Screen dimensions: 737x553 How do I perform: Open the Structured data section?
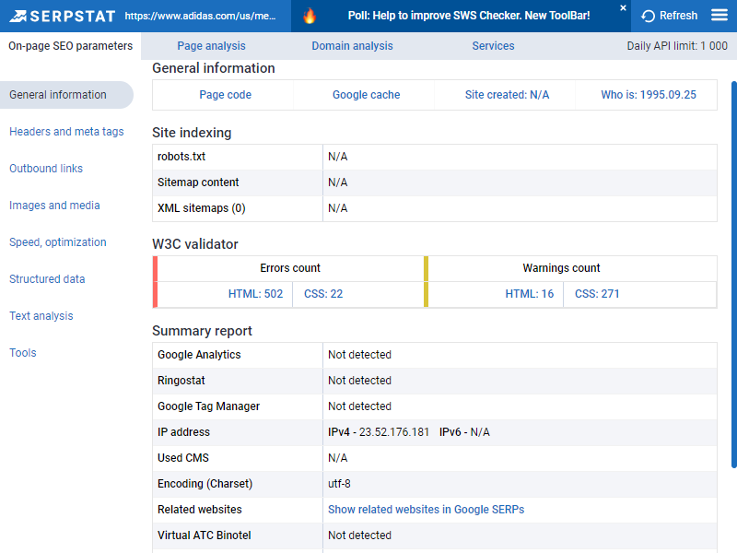(x=47, y=279)
